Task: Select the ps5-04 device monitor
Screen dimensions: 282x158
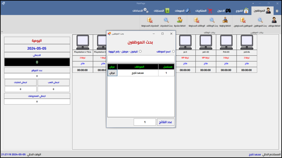Action: (x=247, y=41)
